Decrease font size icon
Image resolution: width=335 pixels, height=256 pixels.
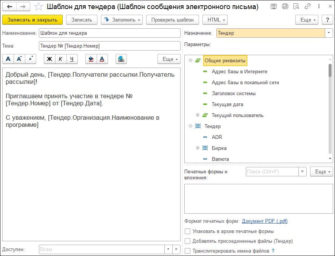(31, 59)
